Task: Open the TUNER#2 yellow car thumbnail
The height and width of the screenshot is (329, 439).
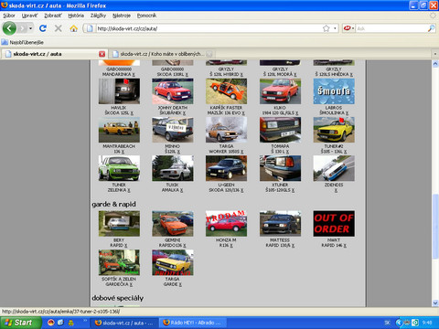Action: click(x=334, y=130)
